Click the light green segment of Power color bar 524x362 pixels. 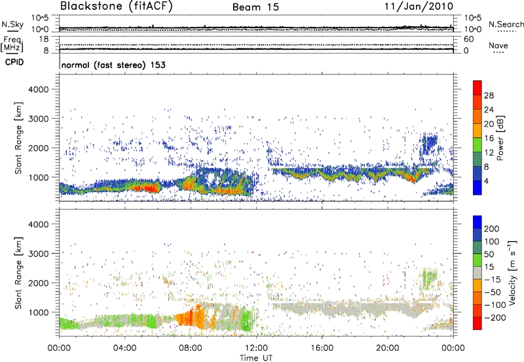point(477,144)
